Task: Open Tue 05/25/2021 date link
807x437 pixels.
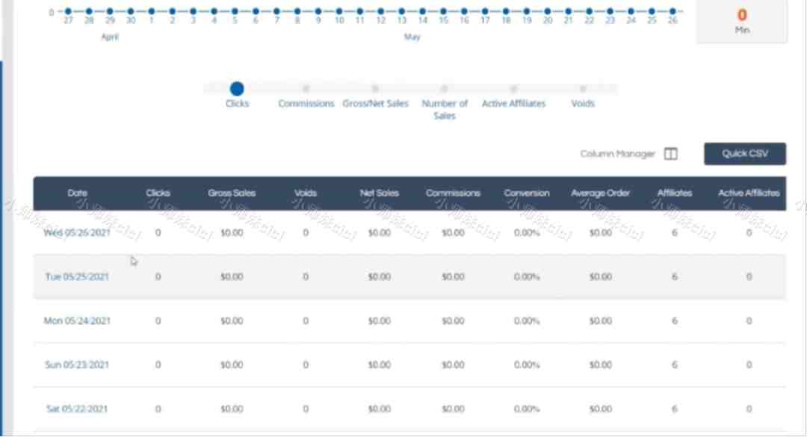Action: (x=76, y=276)
